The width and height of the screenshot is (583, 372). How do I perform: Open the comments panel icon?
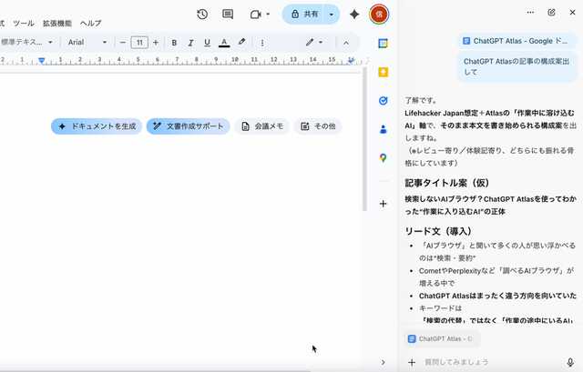point(228,15)
